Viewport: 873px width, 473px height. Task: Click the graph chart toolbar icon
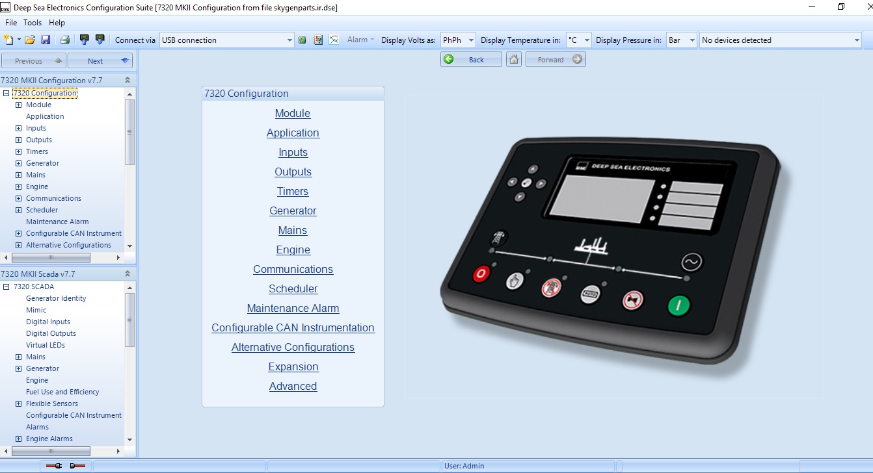coord(334,40)
